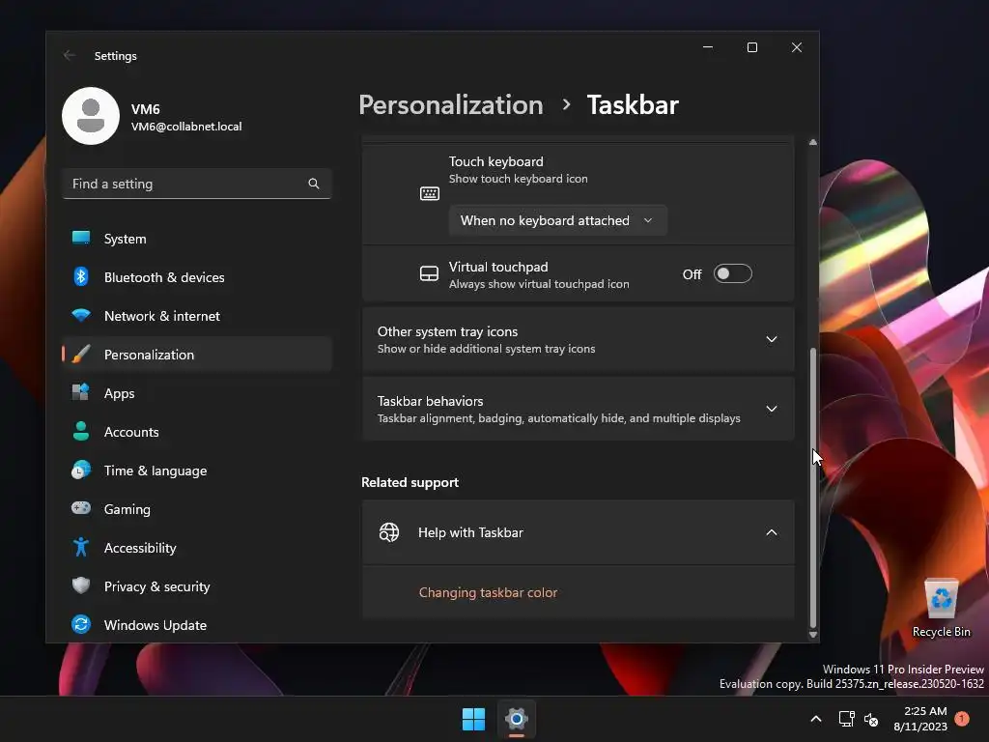Expand the Taskbar behaviors section
Screen dimensions: 989x742
pos(578,409)
